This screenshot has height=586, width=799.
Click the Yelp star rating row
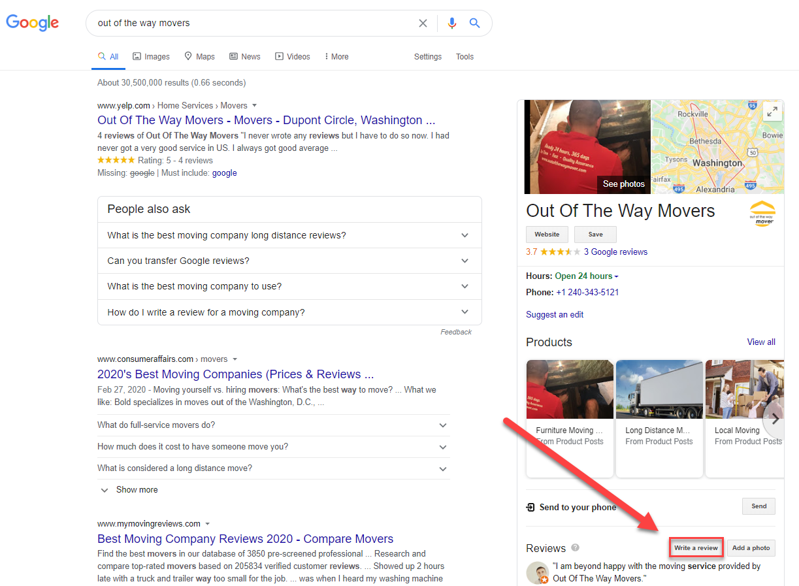click(155, 160)
